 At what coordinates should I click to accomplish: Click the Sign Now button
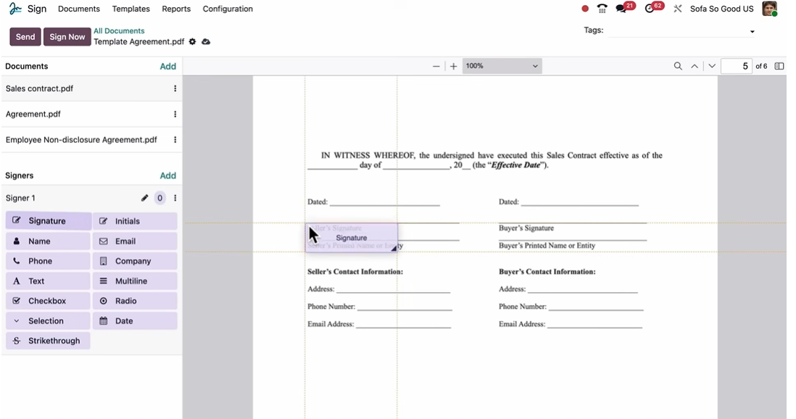point(67,37)
